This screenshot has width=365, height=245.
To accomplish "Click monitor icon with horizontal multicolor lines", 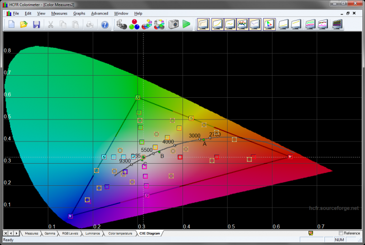I will point(311,24).
